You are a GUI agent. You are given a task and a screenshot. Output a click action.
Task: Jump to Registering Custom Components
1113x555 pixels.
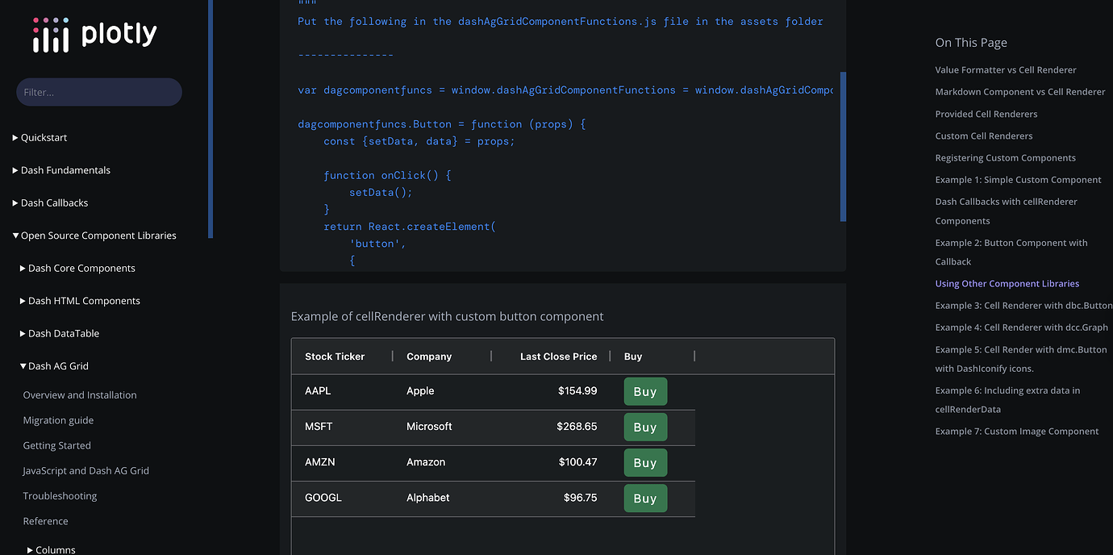coord(1006,158)
